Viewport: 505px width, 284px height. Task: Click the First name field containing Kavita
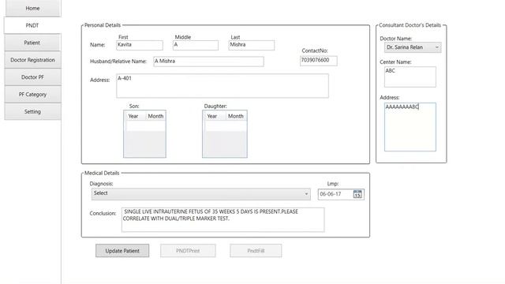(140, 45)
